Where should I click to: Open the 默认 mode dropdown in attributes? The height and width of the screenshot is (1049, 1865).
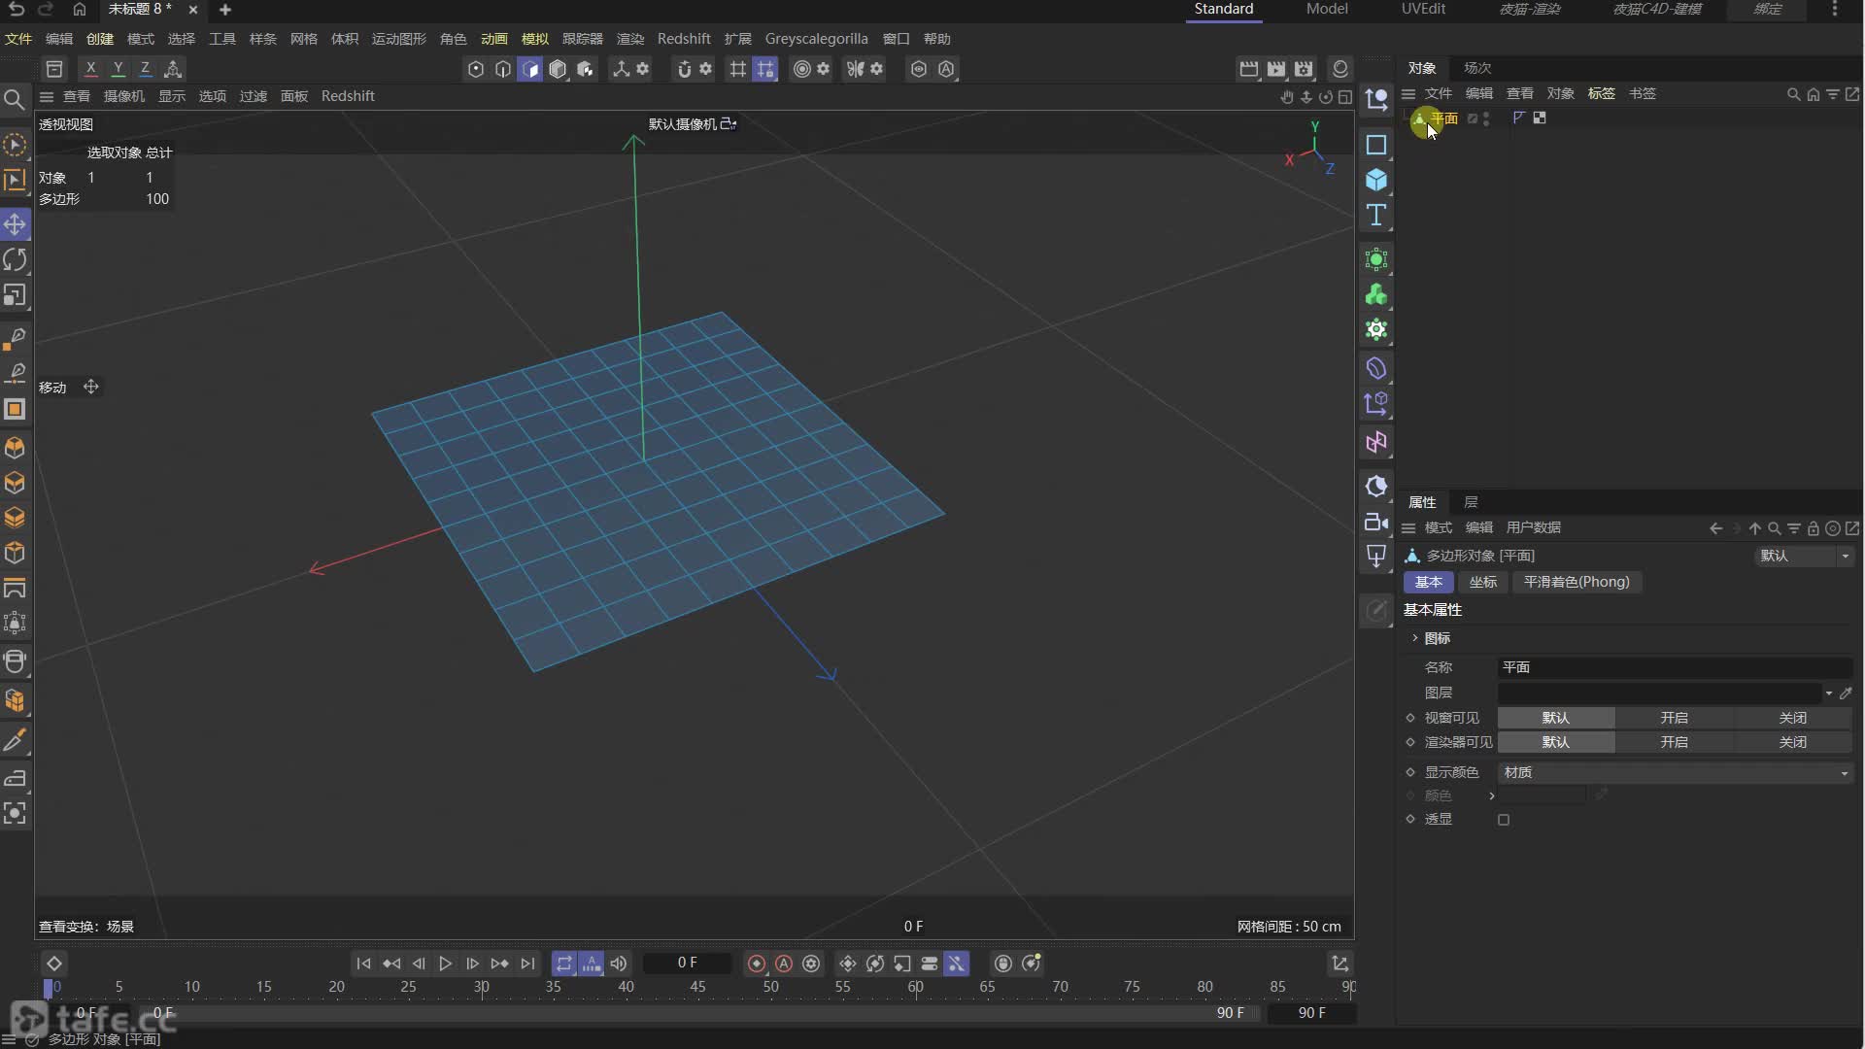tap(1804, 556)
